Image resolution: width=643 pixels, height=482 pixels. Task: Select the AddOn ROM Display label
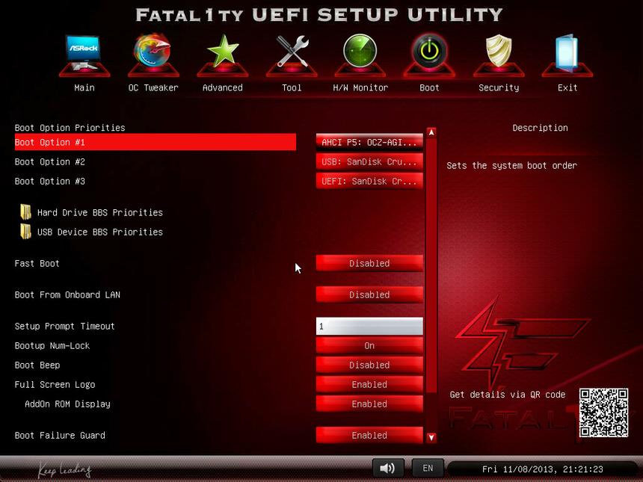click(67, 404)
